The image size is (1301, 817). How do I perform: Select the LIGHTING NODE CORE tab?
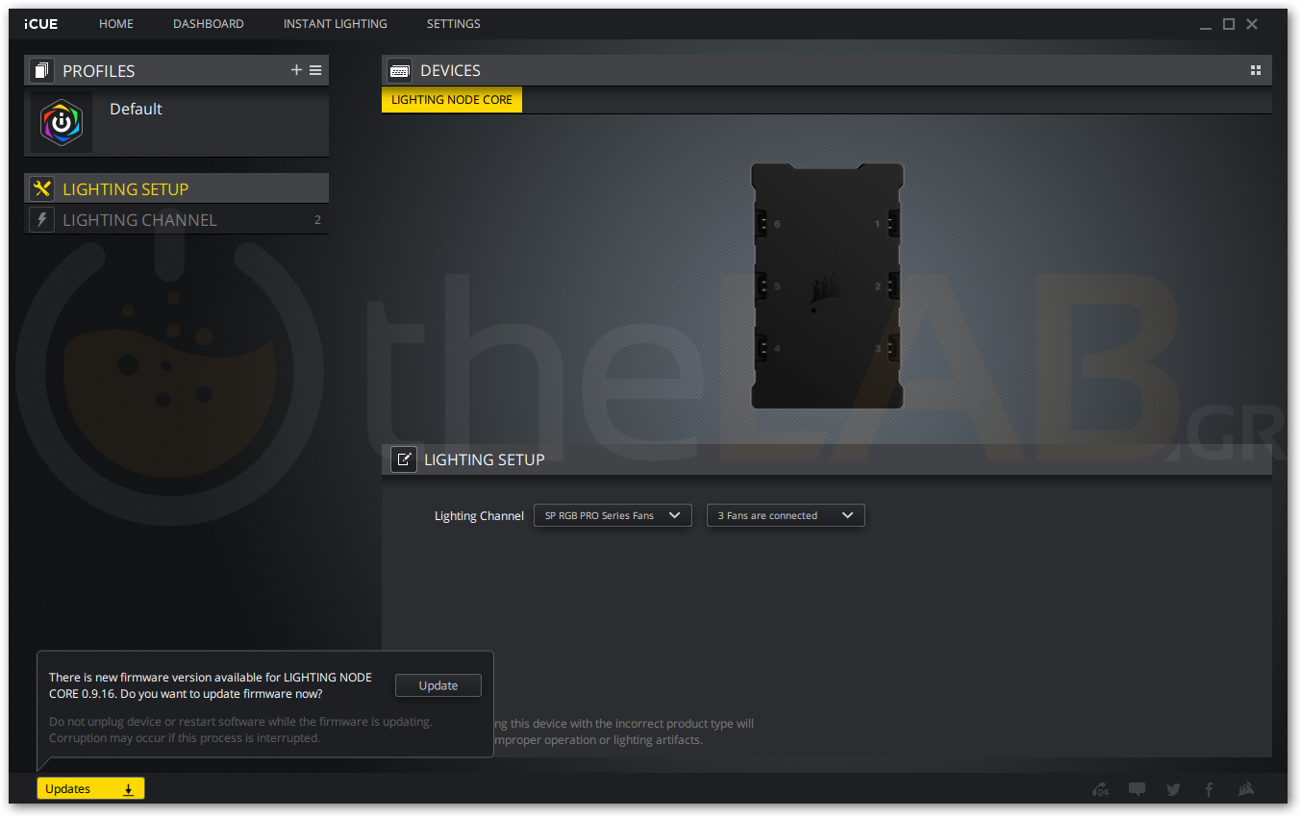click(452, 100)
